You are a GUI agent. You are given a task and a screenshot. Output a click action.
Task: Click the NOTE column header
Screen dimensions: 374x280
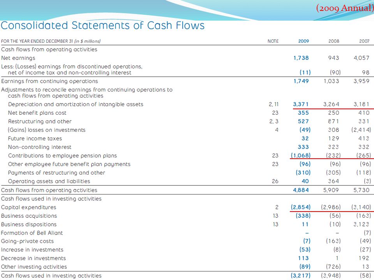click(273, 41)
